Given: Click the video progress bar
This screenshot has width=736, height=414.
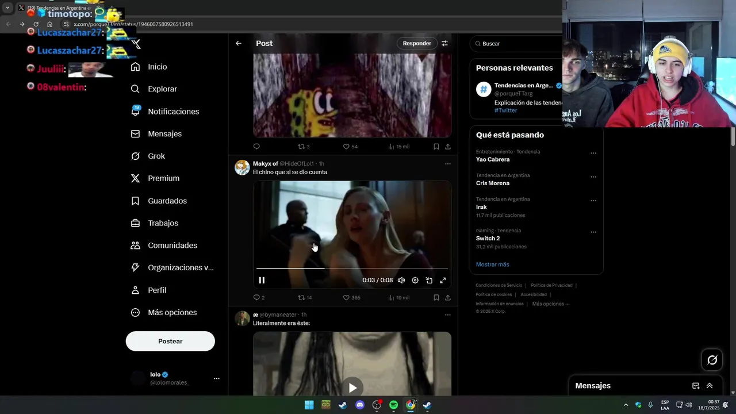Looking at the screenshot, I should tap(352, 269).
